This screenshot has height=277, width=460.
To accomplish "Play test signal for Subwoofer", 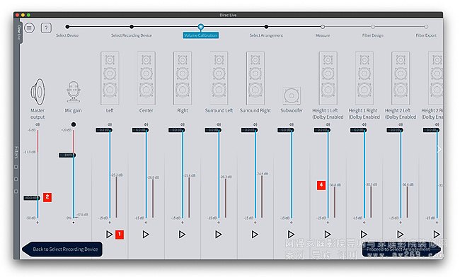I will [291, 235].
